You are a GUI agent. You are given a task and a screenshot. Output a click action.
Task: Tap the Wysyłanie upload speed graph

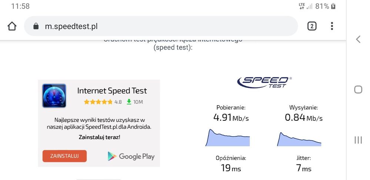pyautogui.click(x=299, y=139)
